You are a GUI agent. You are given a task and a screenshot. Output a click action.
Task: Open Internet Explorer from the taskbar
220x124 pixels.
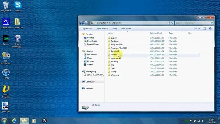pos(14,121)
